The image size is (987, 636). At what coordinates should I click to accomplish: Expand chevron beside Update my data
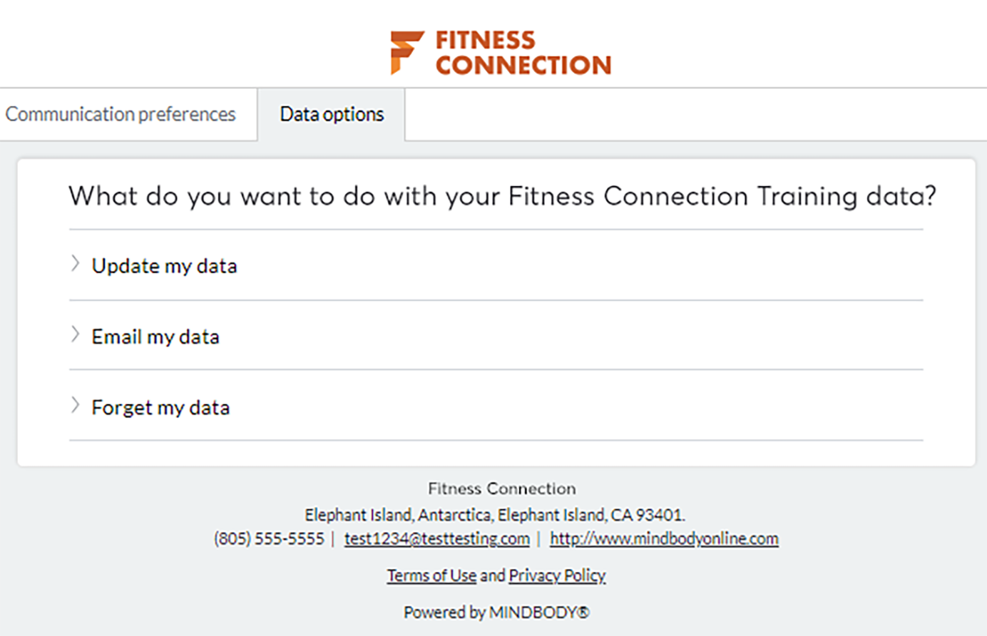click(75, 265)
